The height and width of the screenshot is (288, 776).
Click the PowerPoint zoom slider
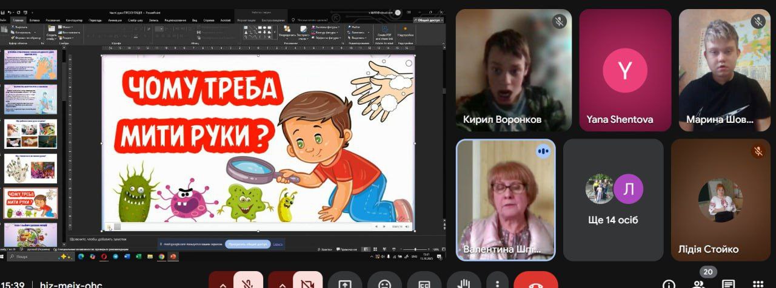tap(415, 249)
